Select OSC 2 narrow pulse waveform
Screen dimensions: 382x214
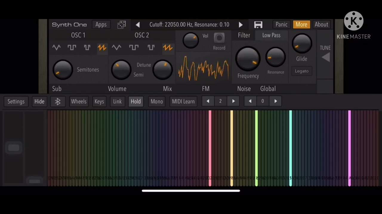coord(151,47)
